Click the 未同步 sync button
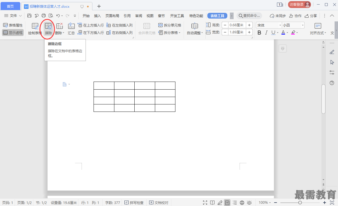Screen dimensions: 338x206 [278, 16]
